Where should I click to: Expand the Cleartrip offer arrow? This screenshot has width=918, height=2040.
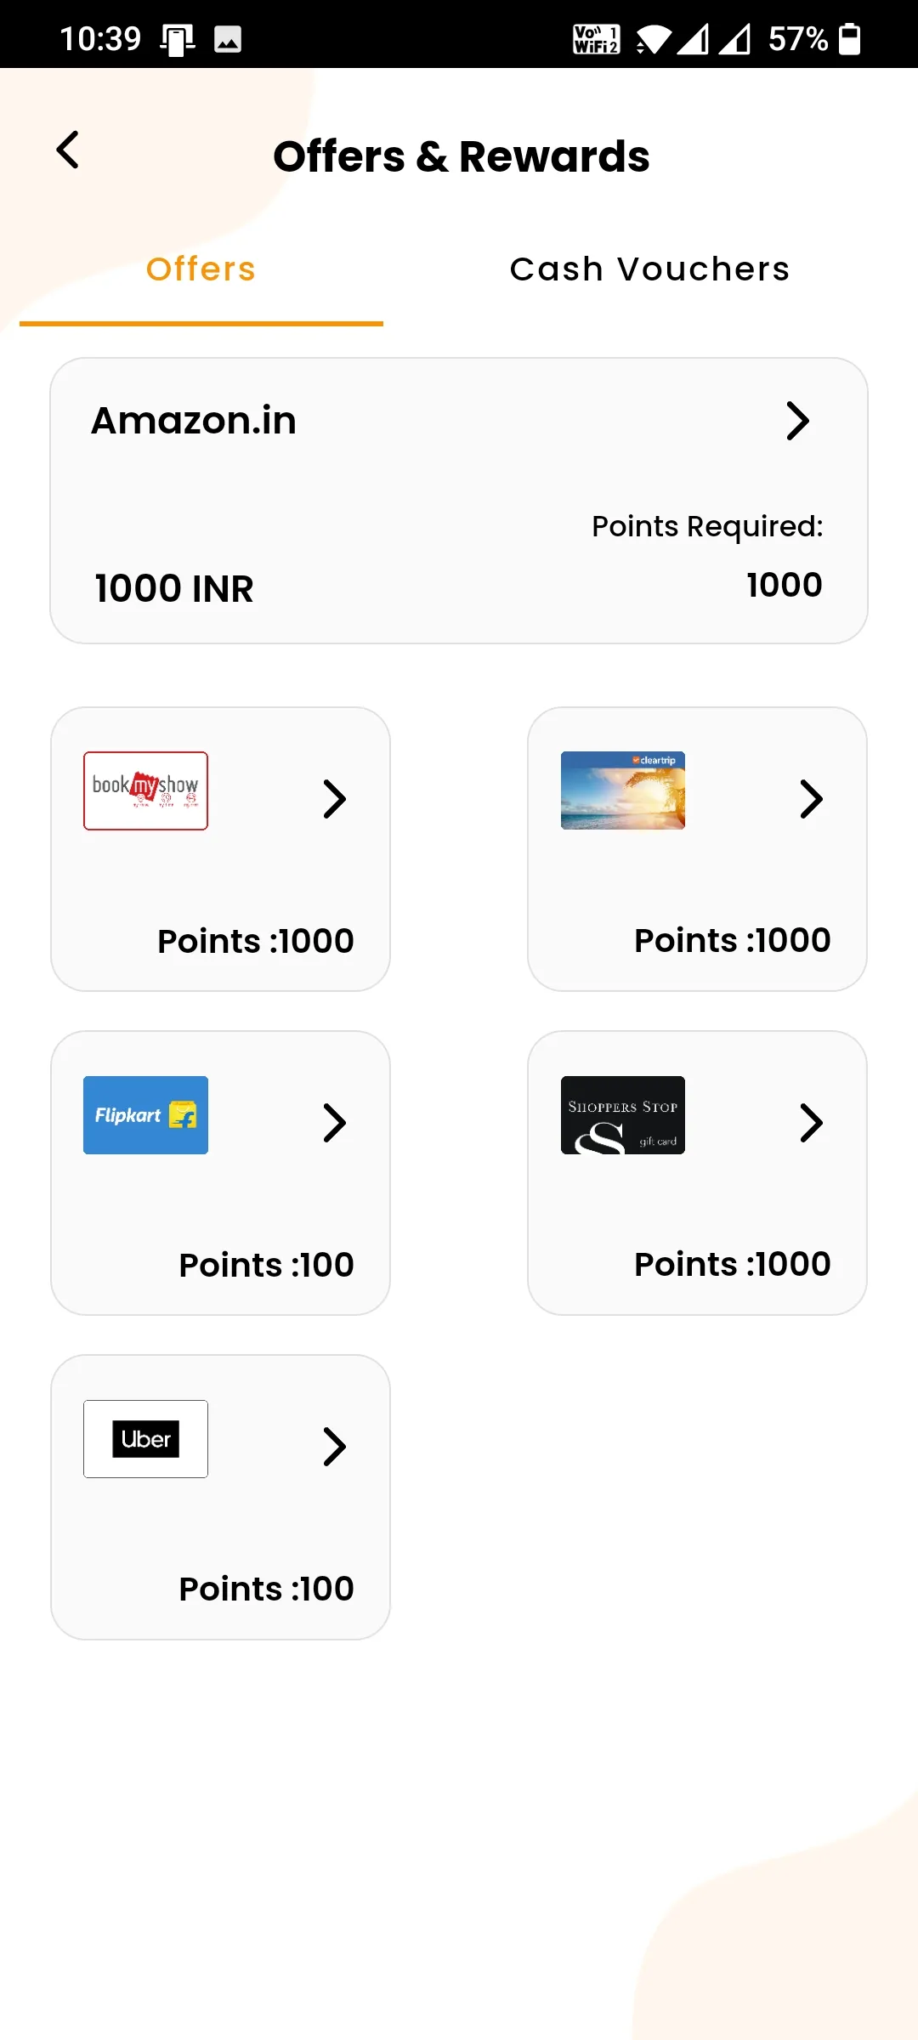click(812, 799)
